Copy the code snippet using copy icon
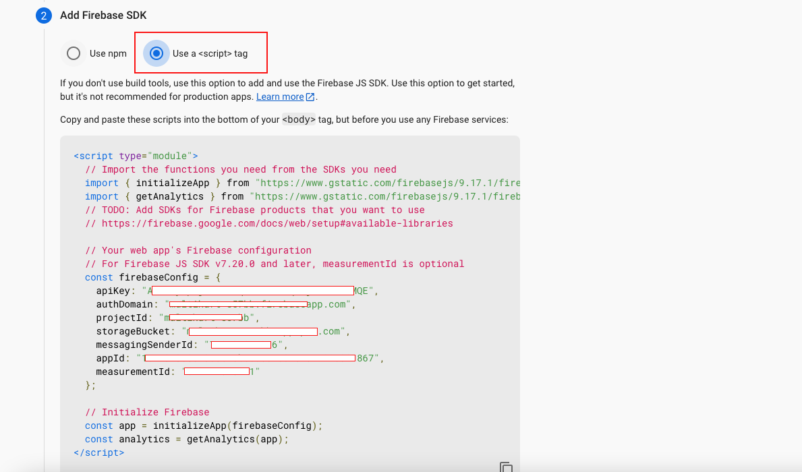The width and height of the screenshot is (802, 472). 506,467
